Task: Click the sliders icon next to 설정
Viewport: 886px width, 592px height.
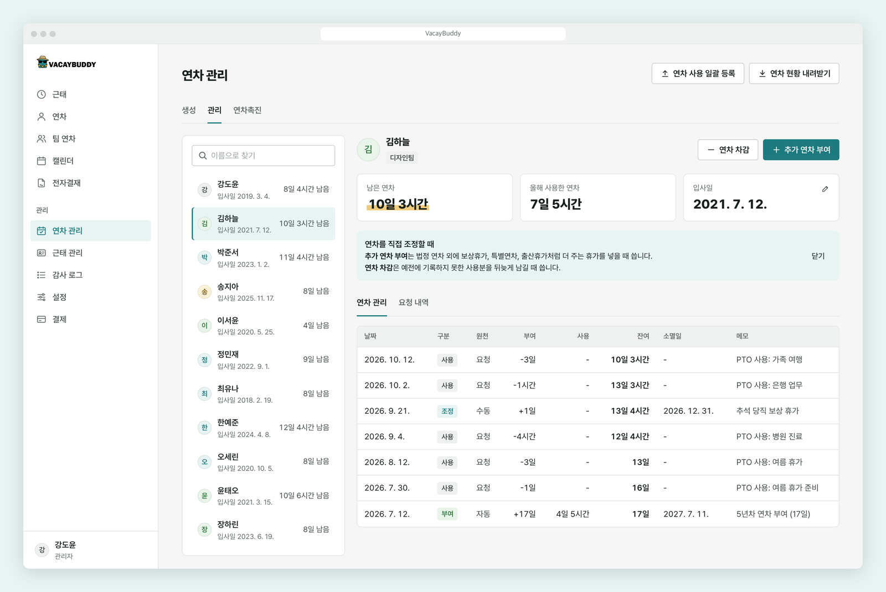Action: tap(42, 297)
